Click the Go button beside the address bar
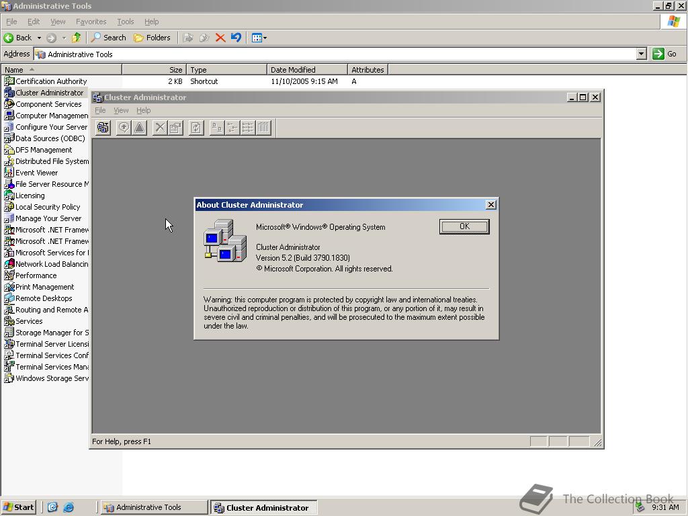The height and width of the screenshot is (516, 688). tap(664, 54)
